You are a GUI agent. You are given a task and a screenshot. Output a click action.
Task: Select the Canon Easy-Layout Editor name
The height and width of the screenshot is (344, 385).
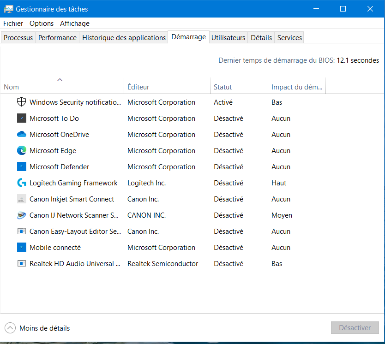click(x=75, y=231)
